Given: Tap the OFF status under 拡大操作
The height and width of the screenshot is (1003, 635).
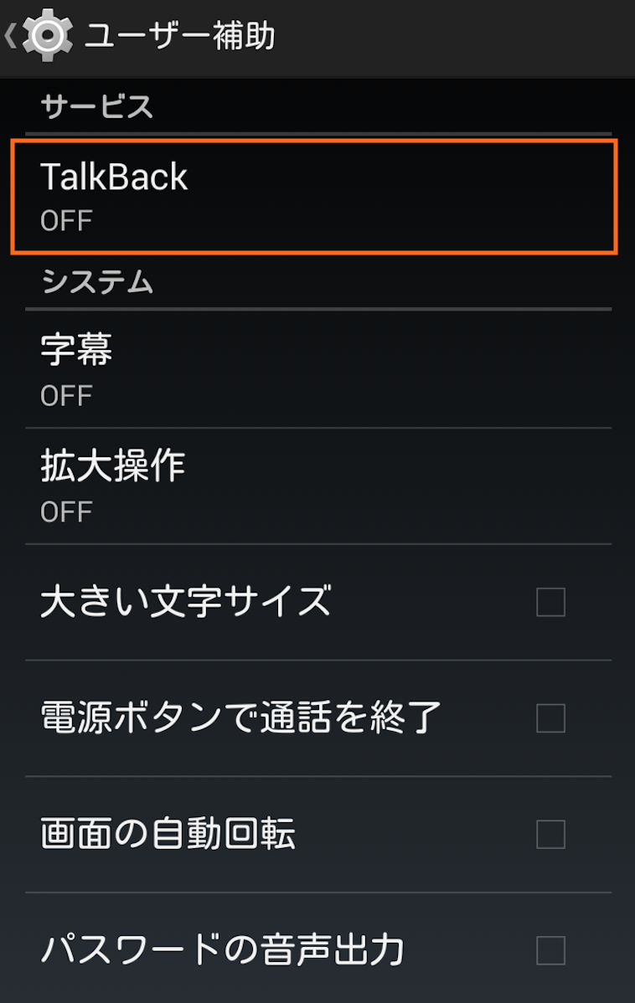Looking at the screenshot, I should [66, 512].
